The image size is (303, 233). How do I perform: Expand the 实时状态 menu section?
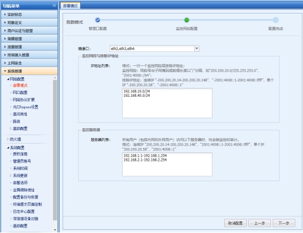click(29, 14)
